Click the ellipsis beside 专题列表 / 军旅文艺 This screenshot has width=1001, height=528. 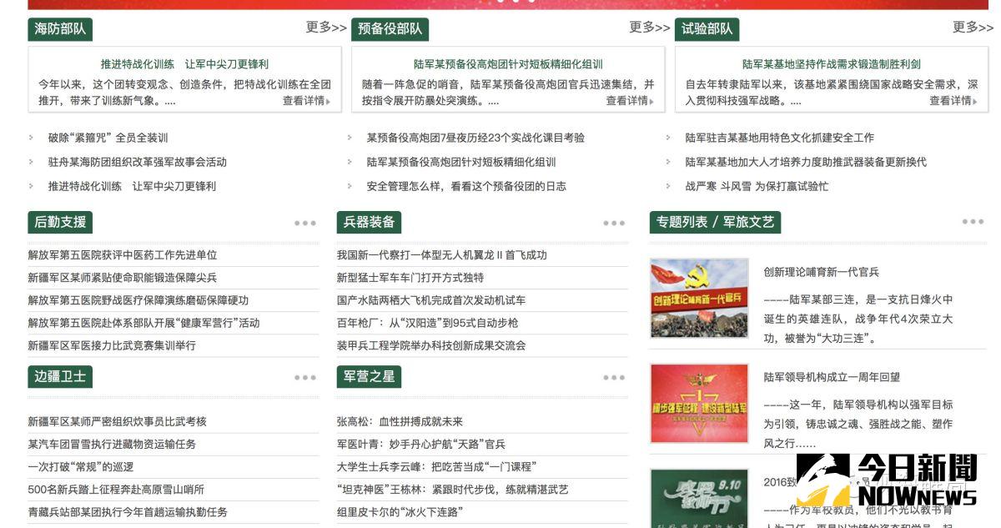click(973, 220)
